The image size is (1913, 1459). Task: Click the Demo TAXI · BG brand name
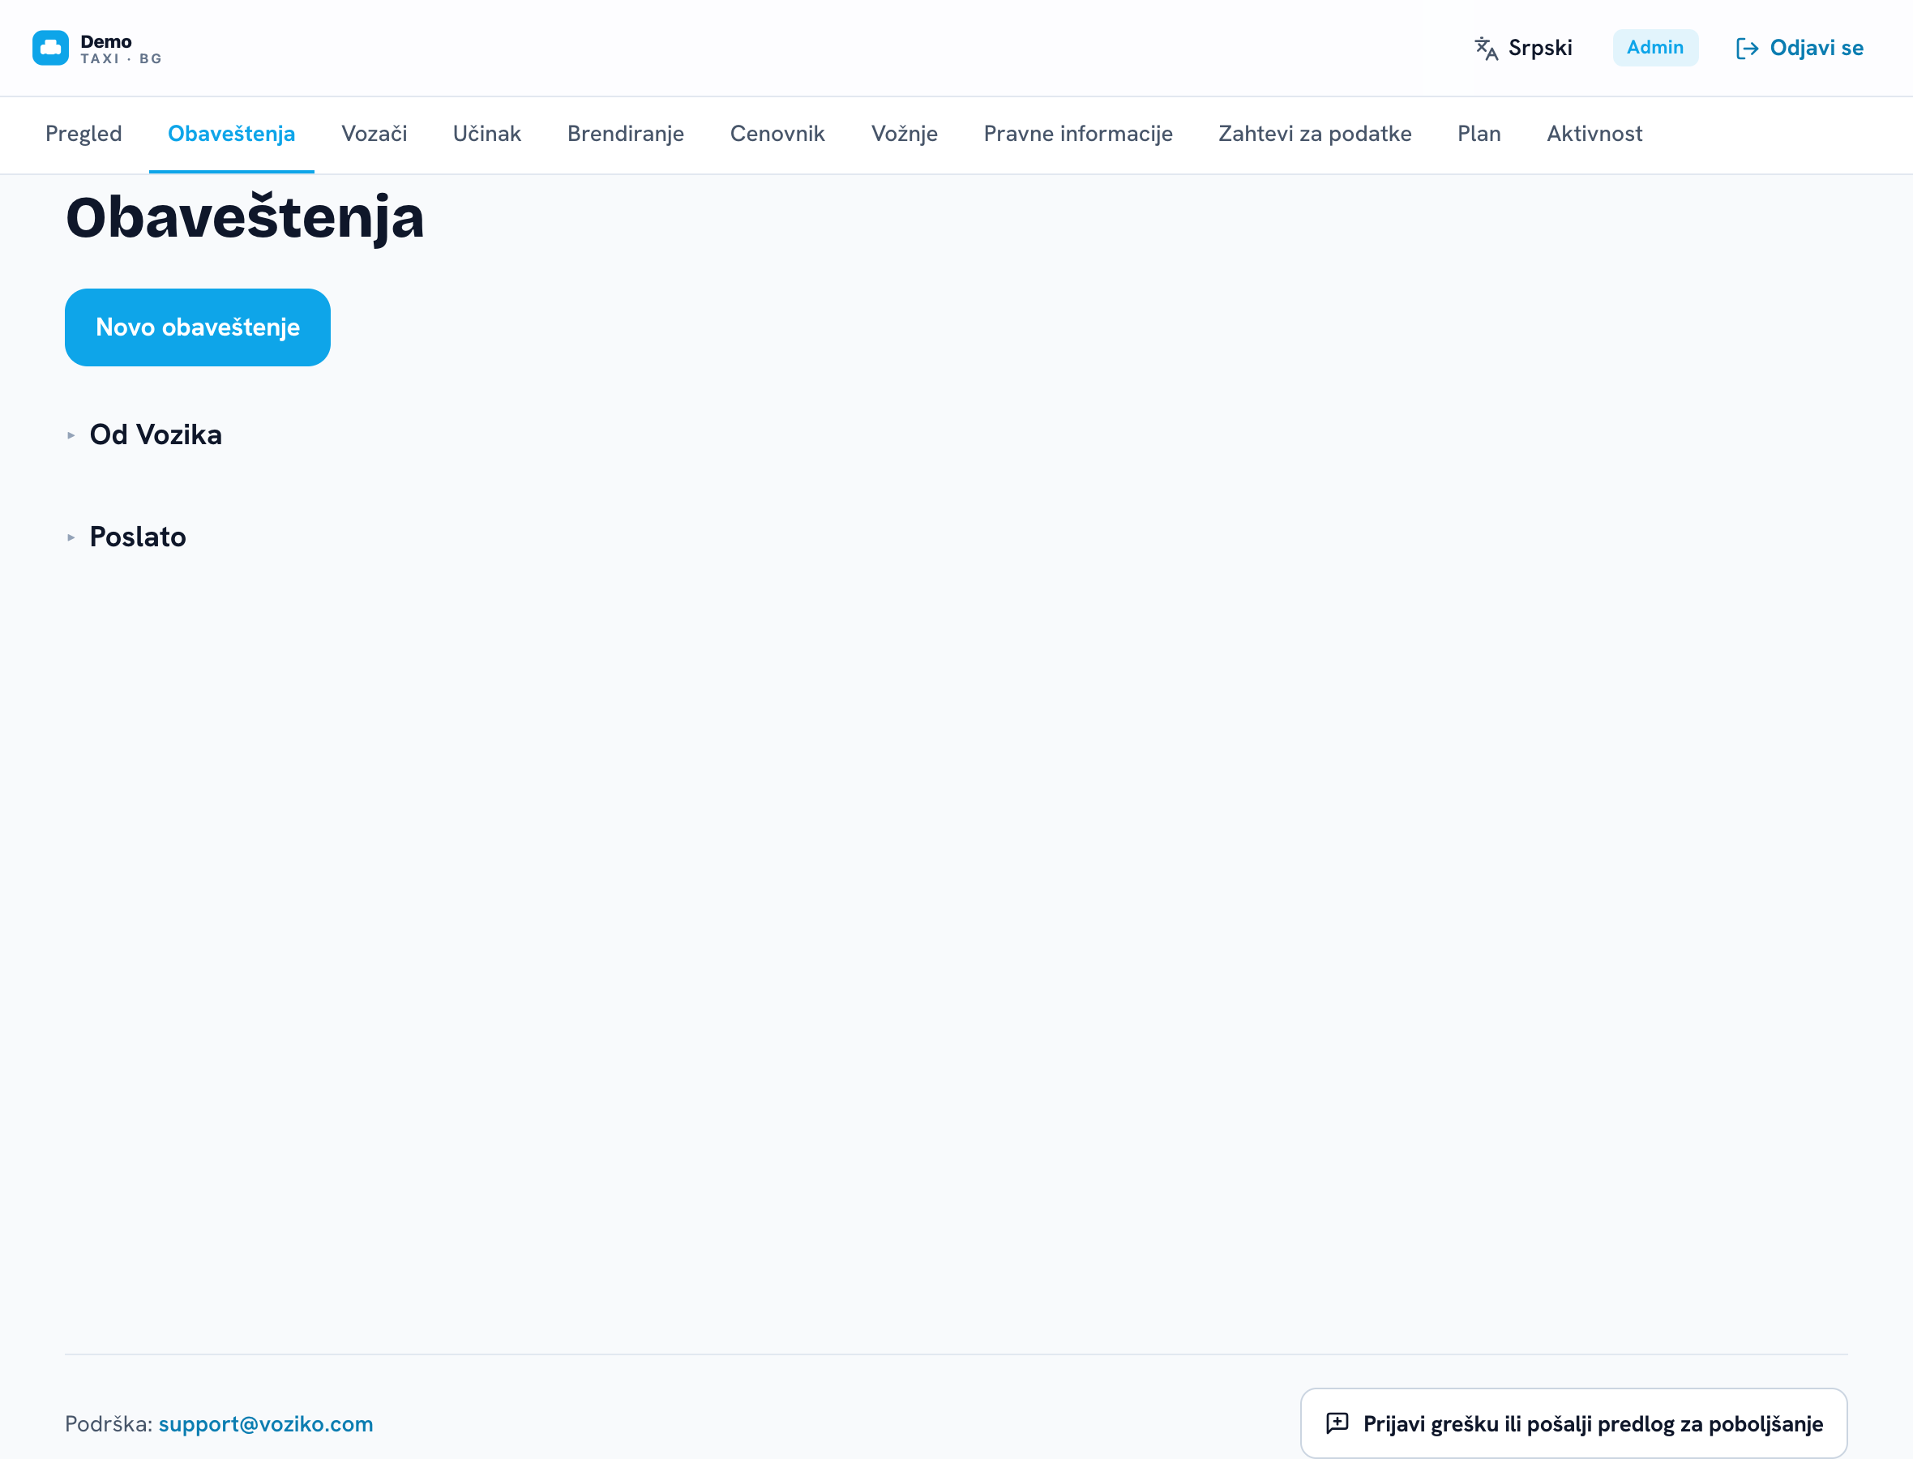[x=121, y=49]
